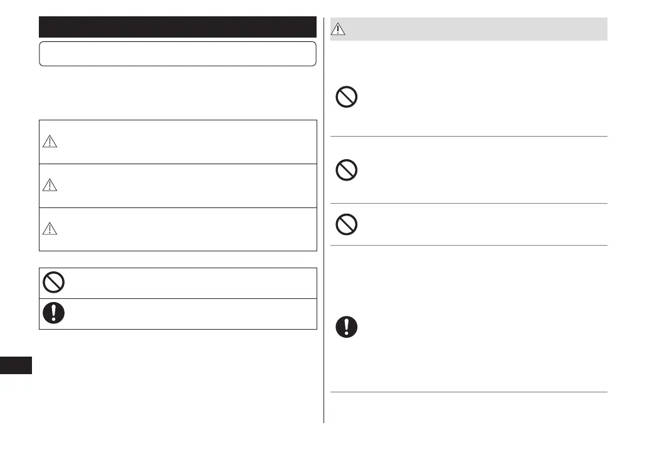Click the second prohibition symbol in the right column
This screenshot has width=647, height=455.
click(347, 171)
